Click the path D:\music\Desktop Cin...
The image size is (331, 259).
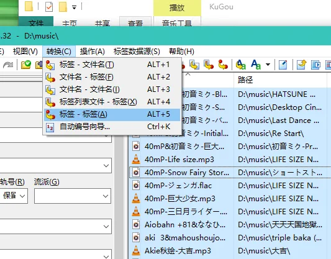(x=279, y=107)
